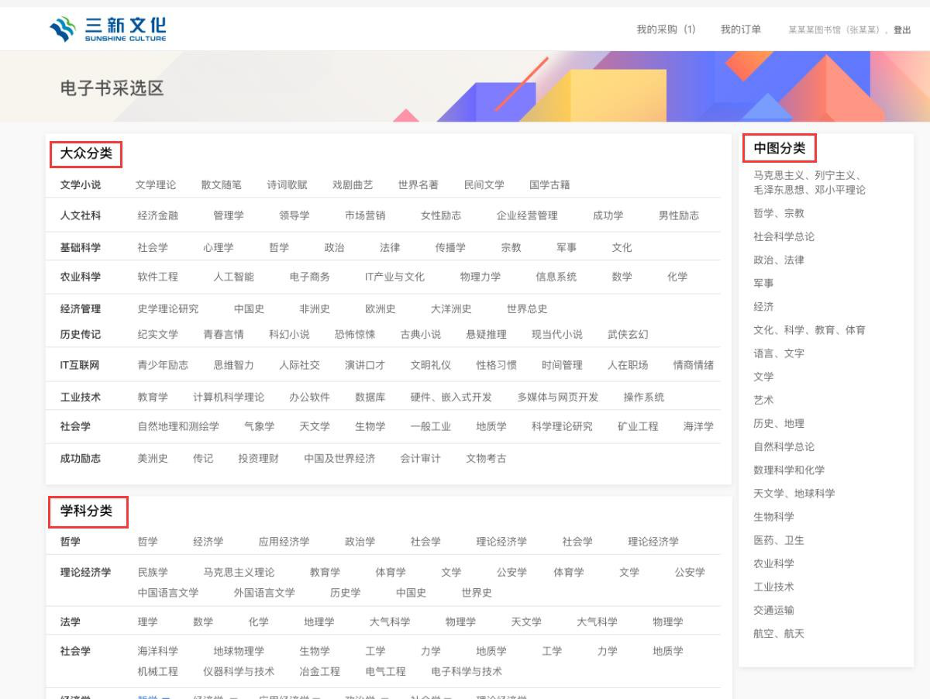930x699 pixels.
Task: Open 时间管理
Action: pos(562,365)
